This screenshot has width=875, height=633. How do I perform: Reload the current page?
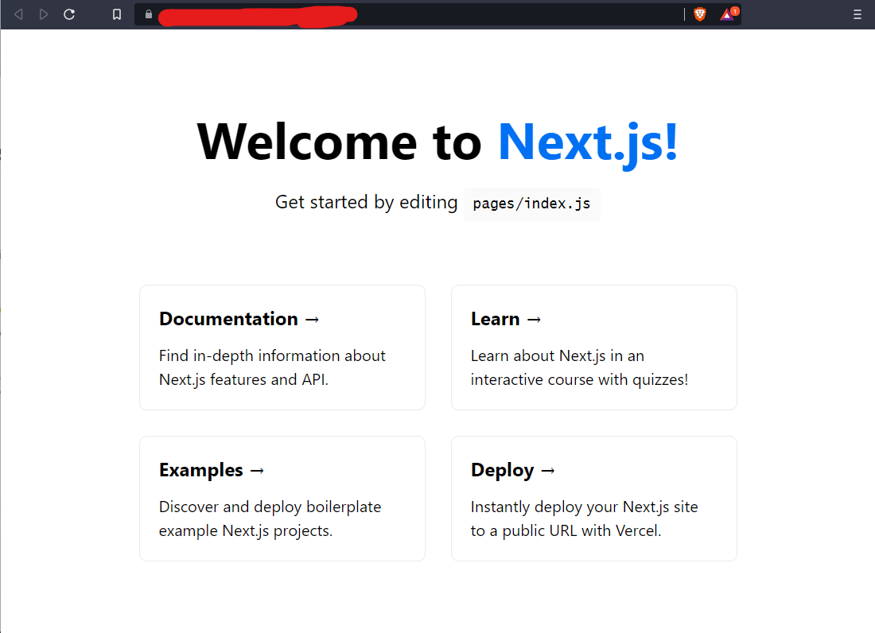click(69, 14)
